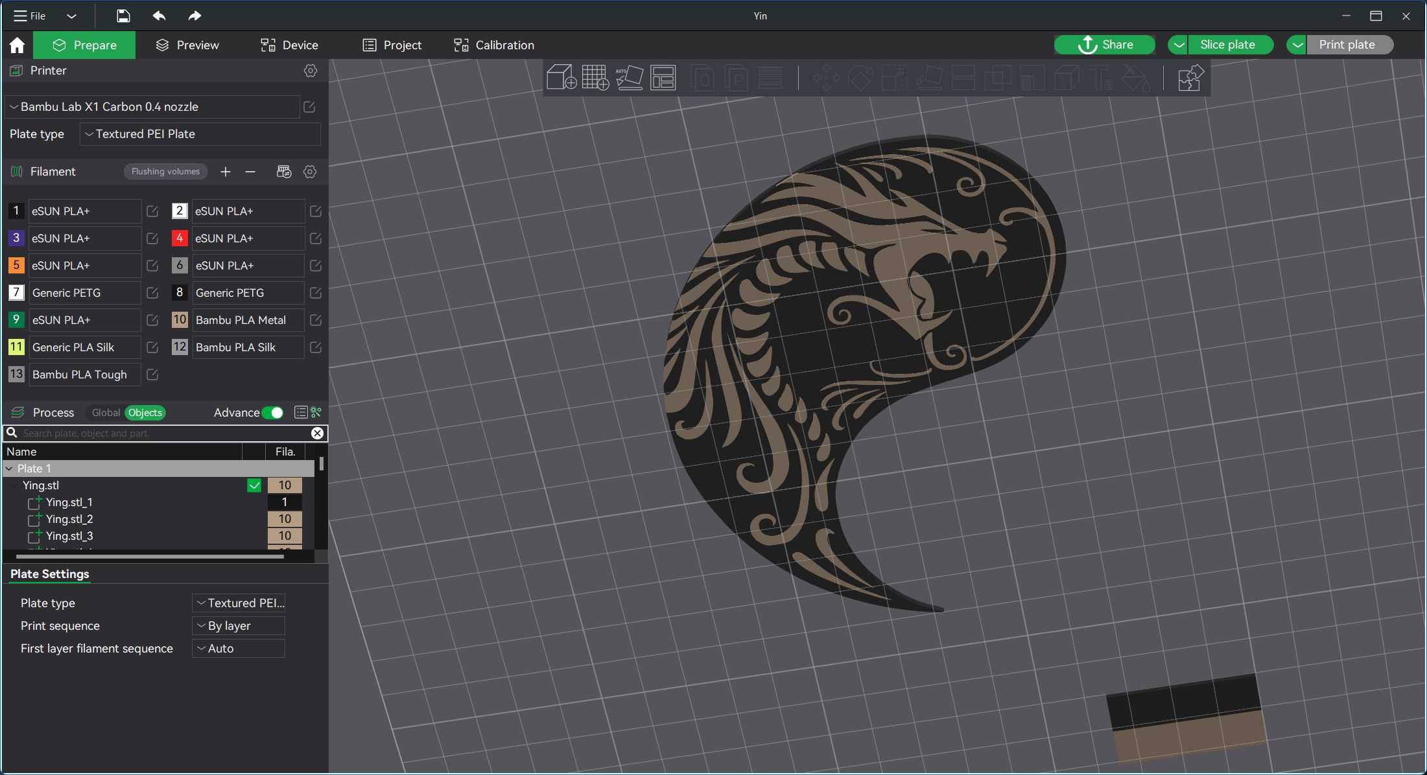Viewport: 1427px width, 775px height.
Task: Open Slice plate dropdown arrow
Action: 1179,45
